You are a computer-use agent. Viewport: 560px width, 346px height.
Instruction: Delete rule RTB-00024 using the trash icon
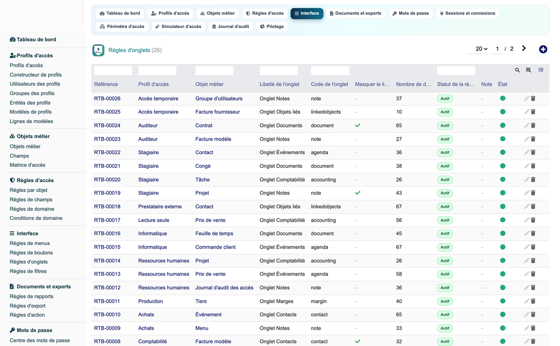coord(533,125)
